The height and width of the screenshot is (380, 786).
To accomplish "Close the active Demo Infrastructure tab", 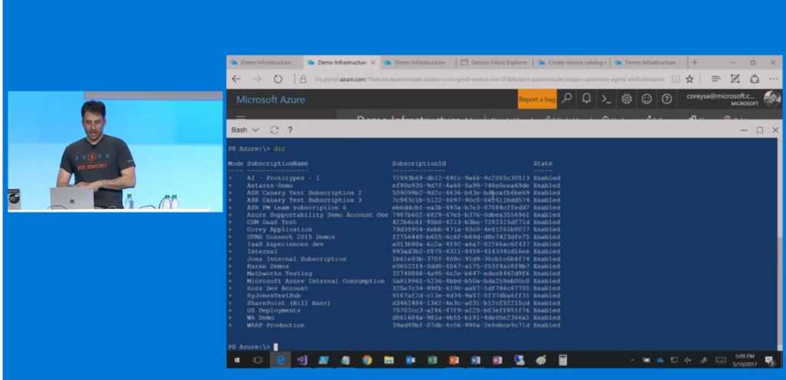I will 373,63.
